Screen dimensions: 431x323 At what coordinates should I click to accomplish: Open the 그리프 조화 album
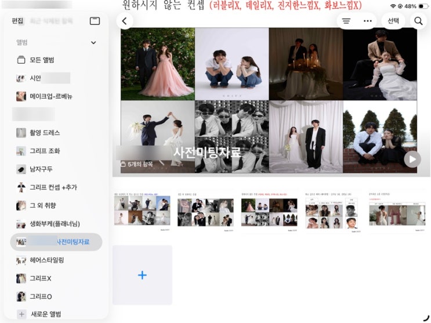[x=56, y=151]
